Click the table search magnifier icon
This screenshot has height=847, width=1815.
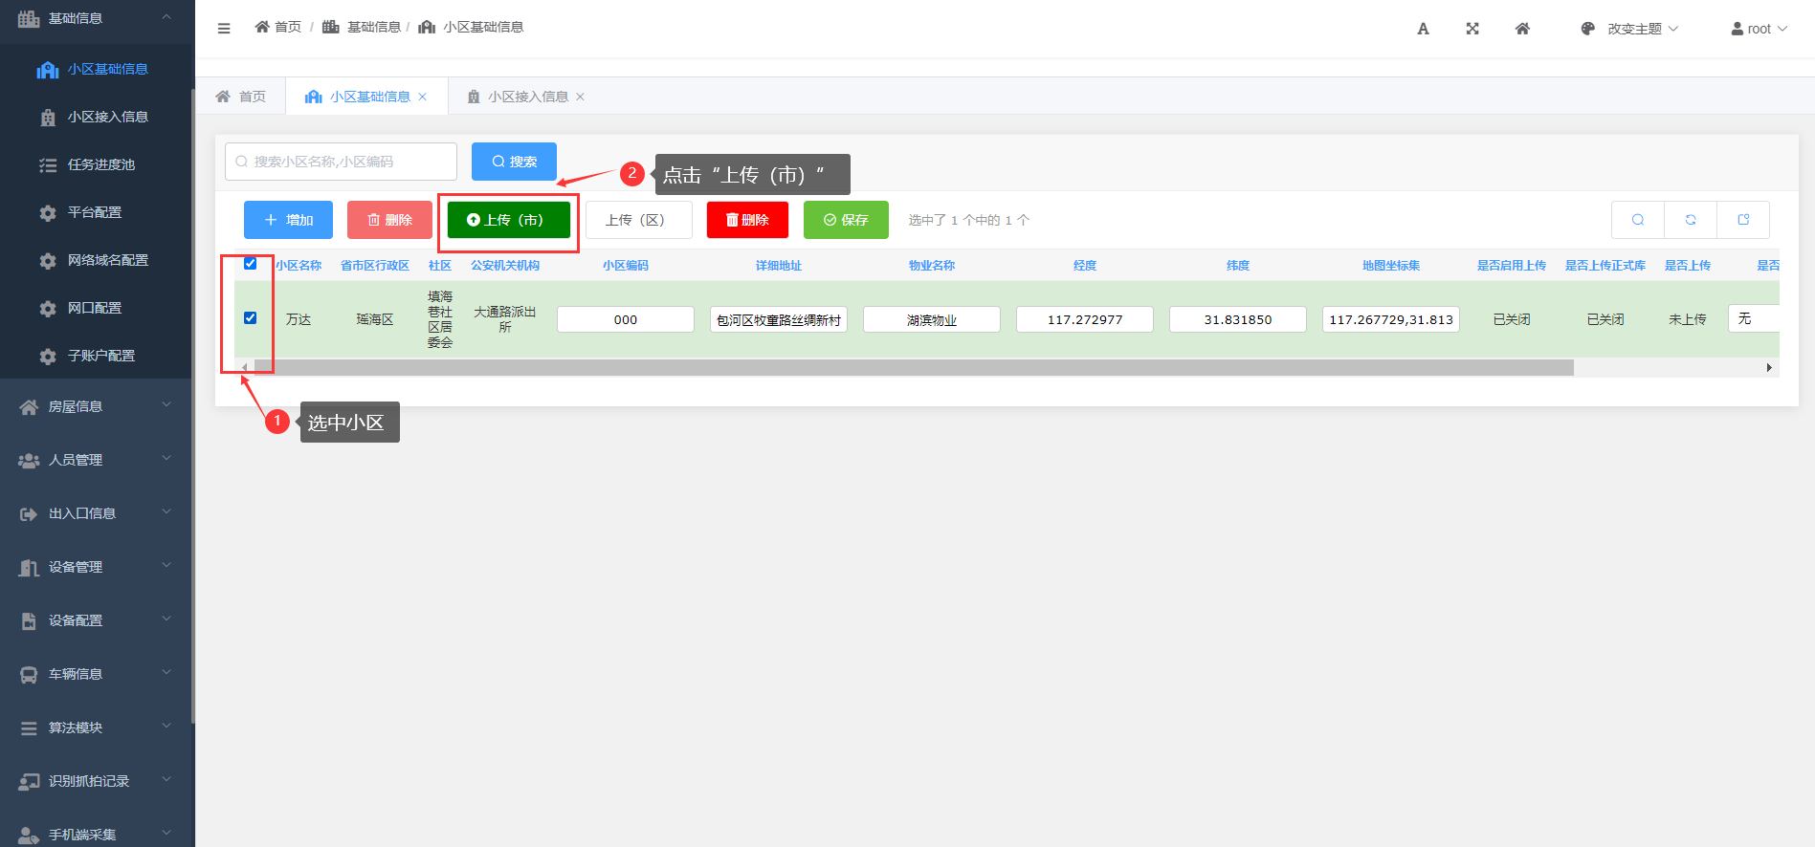coord(1638,220)
